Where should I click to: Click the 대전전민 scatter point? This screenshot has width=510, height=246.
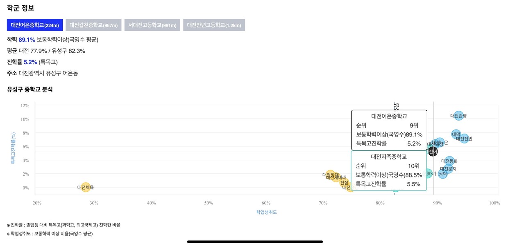point(464,139)
